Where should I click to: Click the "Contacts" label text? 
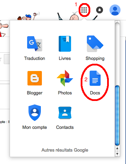(x=65, y=127)
